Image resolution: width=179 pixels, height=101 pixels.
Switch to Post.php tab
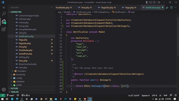point(86,8)
